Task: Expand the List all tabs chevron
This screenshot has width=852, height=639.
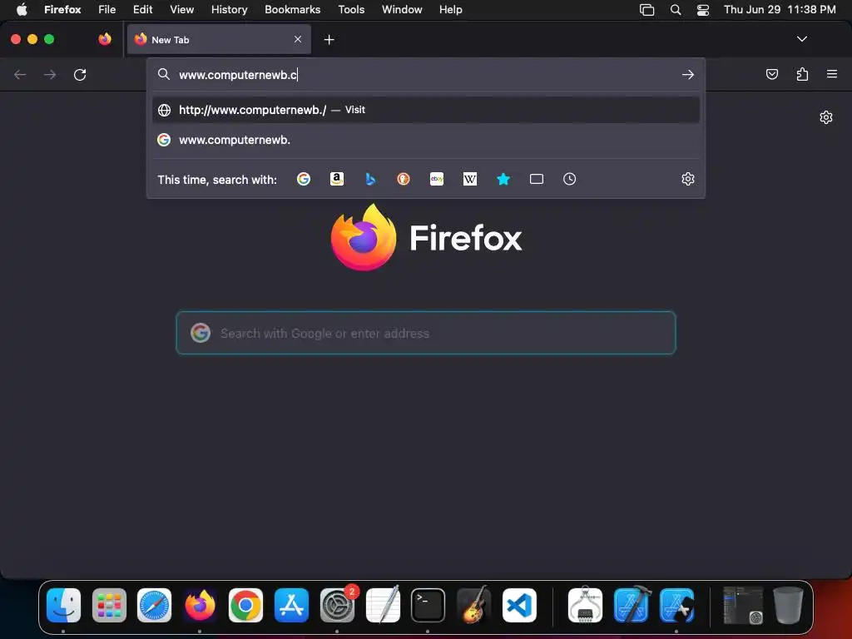Action: tap(801, 39)
